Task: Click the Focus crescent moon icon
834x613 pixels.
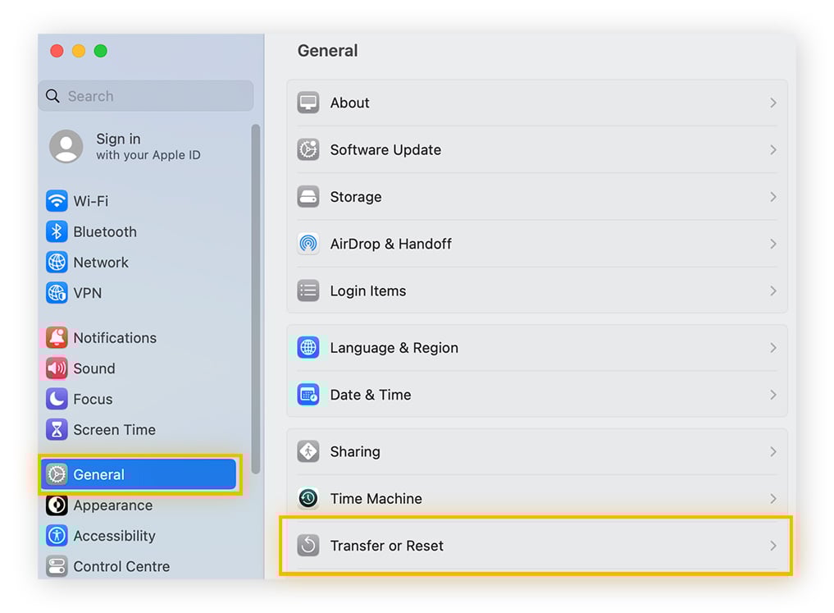Action: point(56,399)
